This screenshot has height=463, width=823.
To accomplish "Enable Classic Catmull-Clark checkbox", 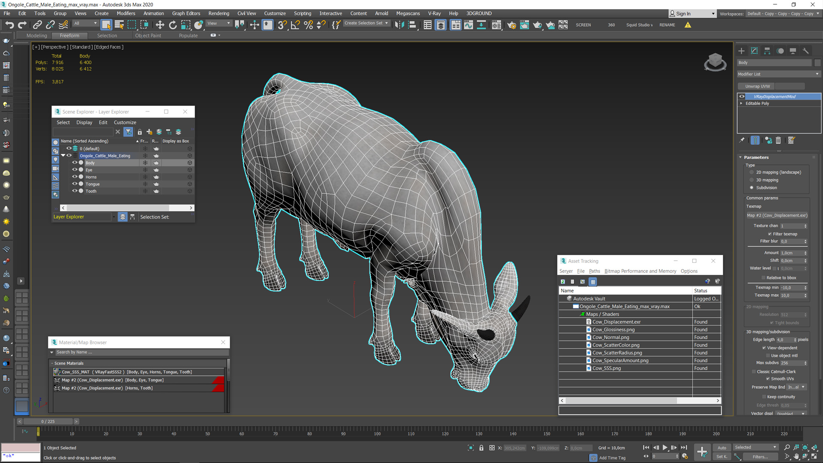I will click(754, 372).
